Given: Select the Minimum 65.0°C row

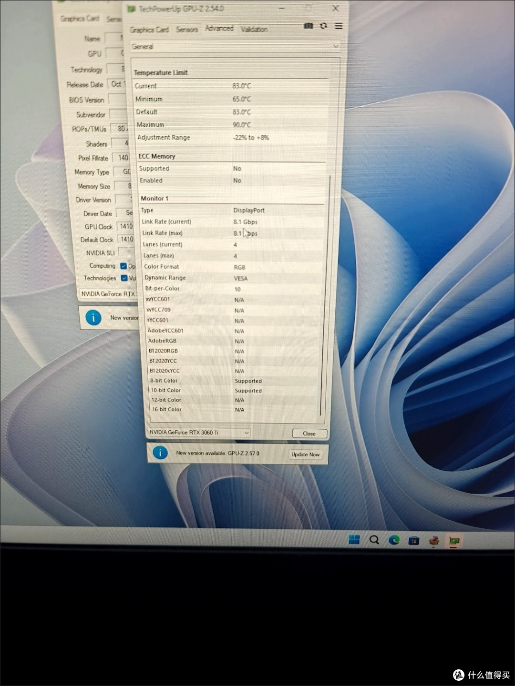Looking at the screenshot, I should coord(231,99).
